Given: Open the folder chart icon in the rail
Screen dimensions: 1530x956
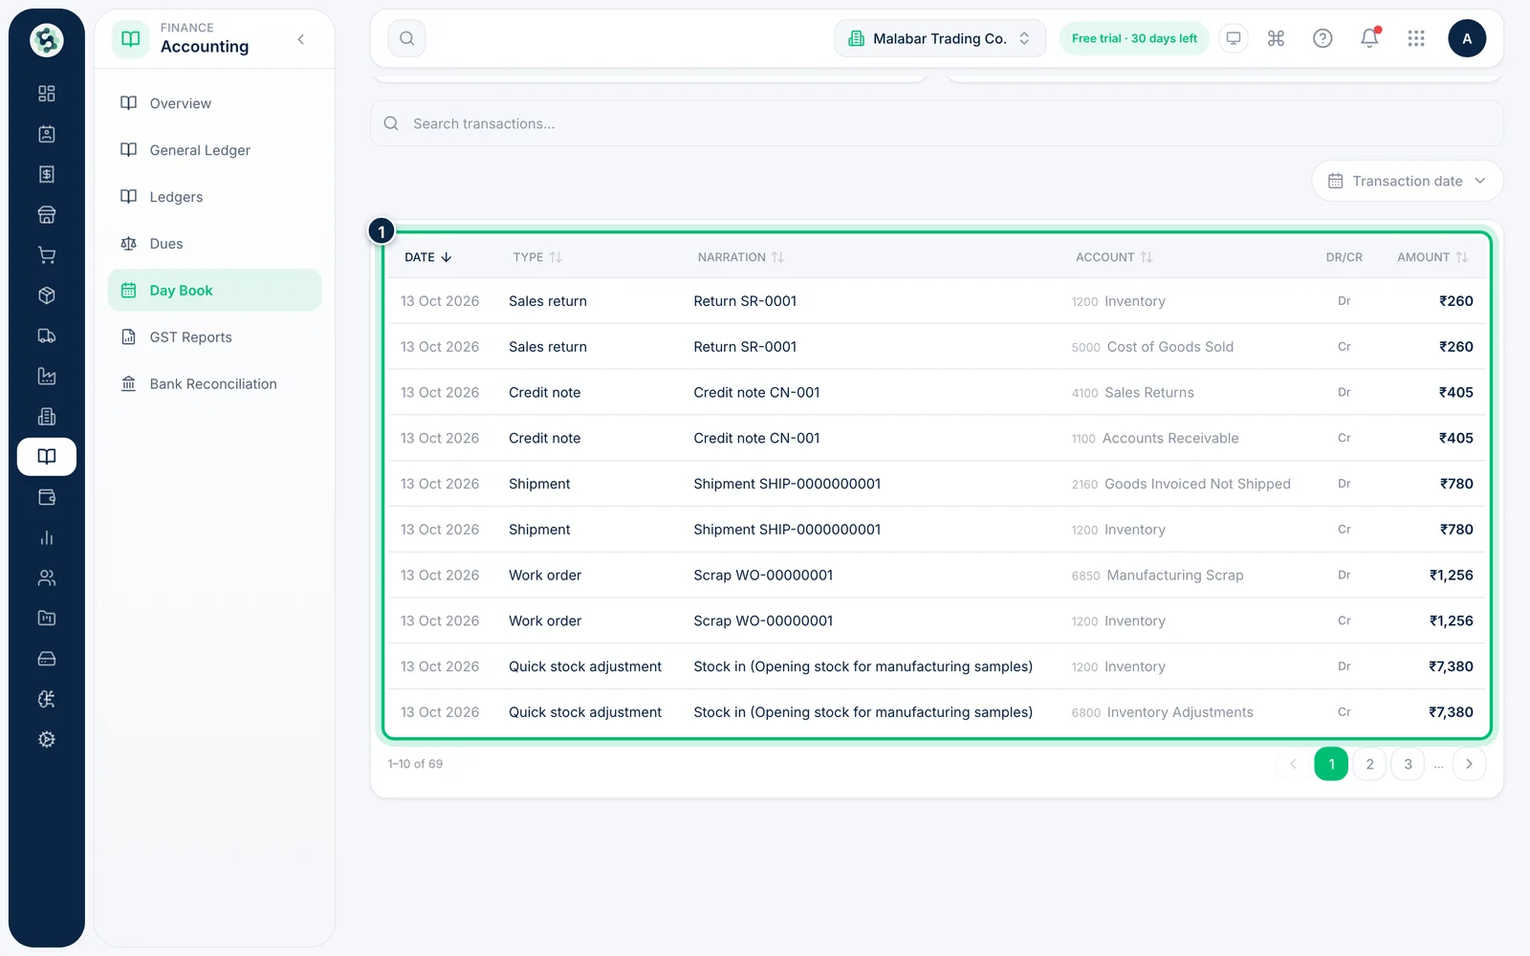Looking at the screenshot, I should click(46, 619).
